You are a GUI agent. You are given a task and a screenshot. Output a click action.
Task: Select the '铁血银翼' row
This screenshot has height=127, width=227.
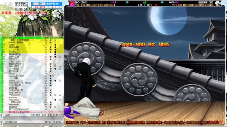(33, 88)
